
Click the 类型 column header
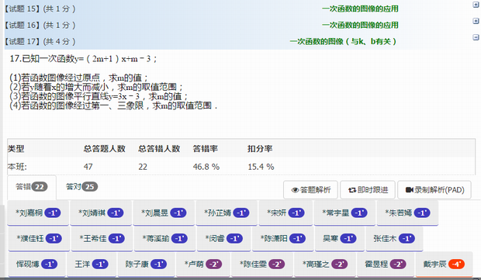point(16,149)
